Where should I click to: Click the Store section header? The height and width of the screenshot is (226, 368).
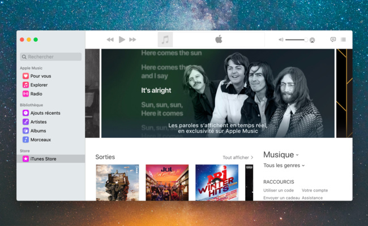coord(25,151)
